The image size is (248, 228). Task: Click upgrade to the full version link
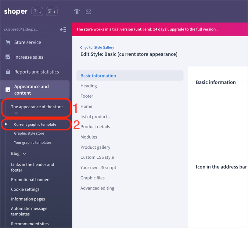[193, 29]
